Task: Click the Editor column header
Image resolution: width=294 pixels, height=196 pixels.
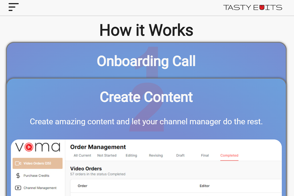Action: pos(205,186)
